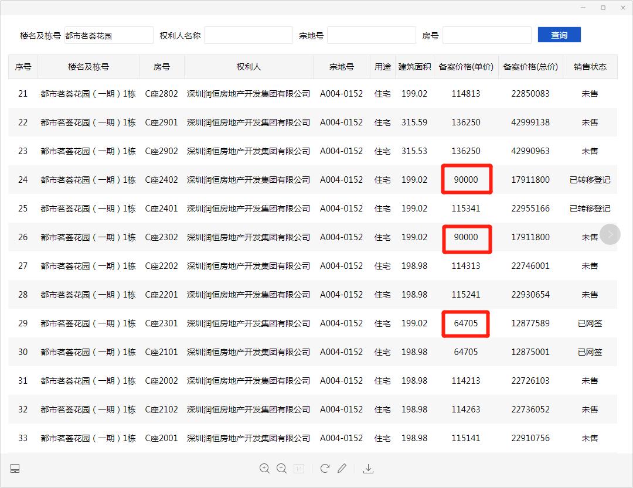
Task: Select the zoom in magnifier tool
Action: (264, 469)
